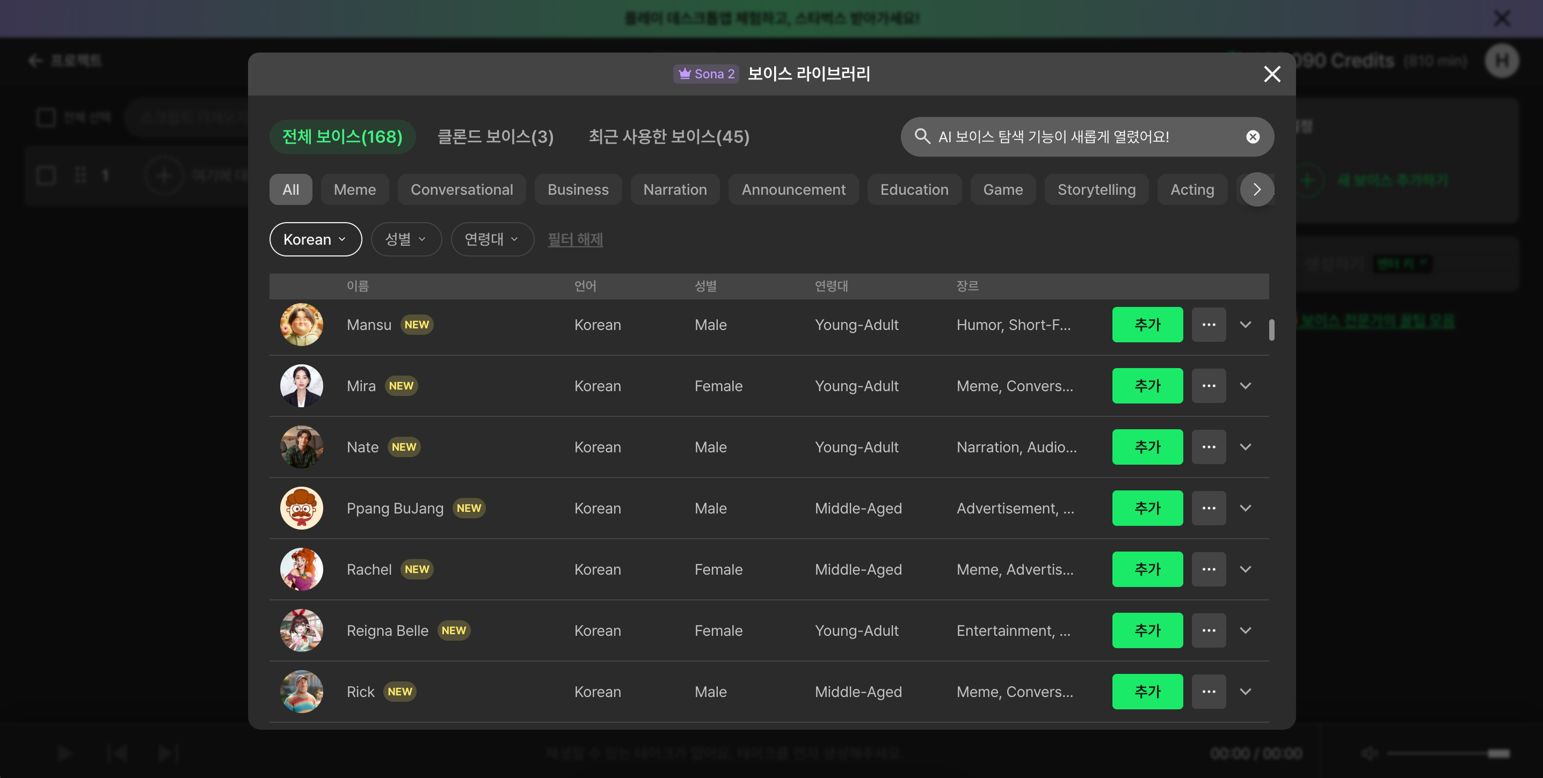
Task: Toggle the Narration category chip
Action: 674,190
